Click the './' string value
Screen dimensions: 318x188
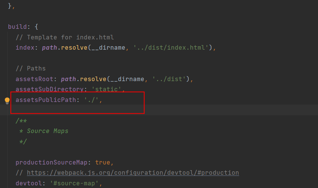(x=91, y=100)
